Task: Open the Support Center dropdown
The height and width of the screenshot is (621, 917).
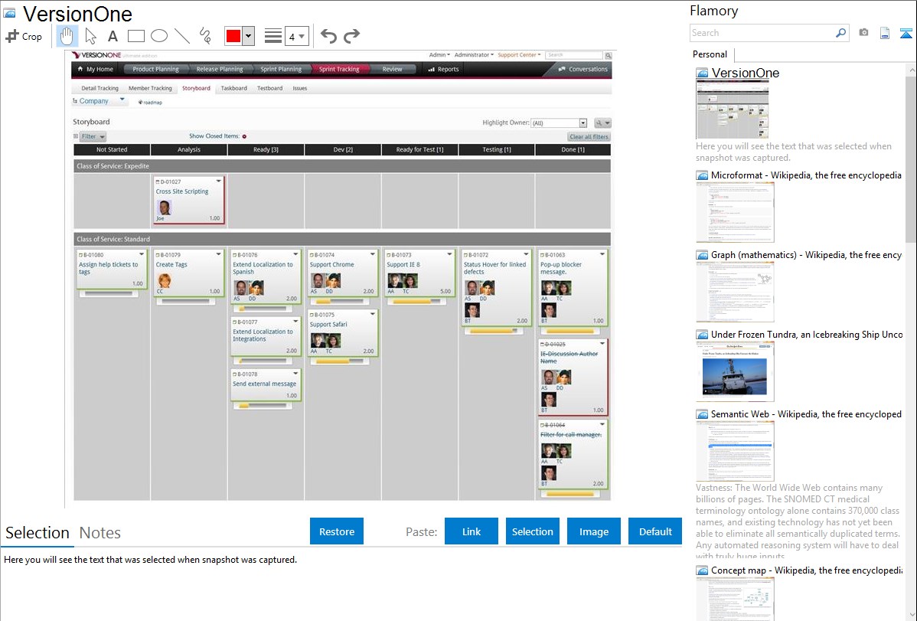Action: (x=519, y=55)
